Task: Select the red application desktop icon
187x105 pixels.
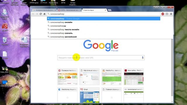Action: click(5, 27)
